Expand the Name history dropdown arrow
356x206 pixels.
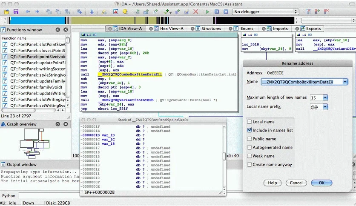[x=345, y=82]
